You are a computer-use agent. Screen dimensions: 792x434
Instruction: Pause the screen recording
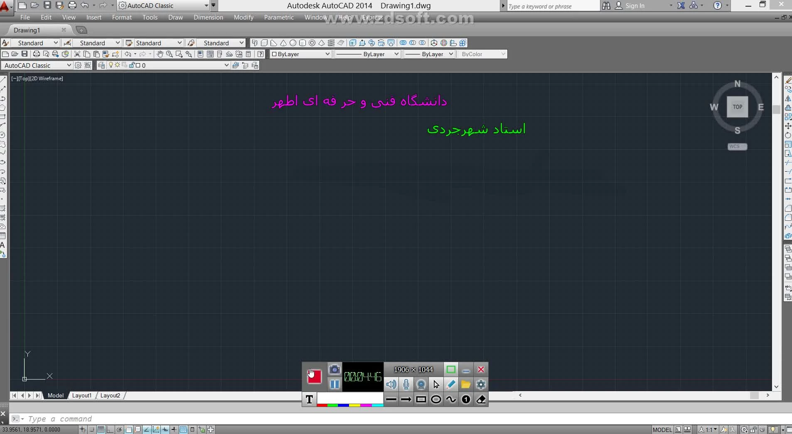coord(335,385)
